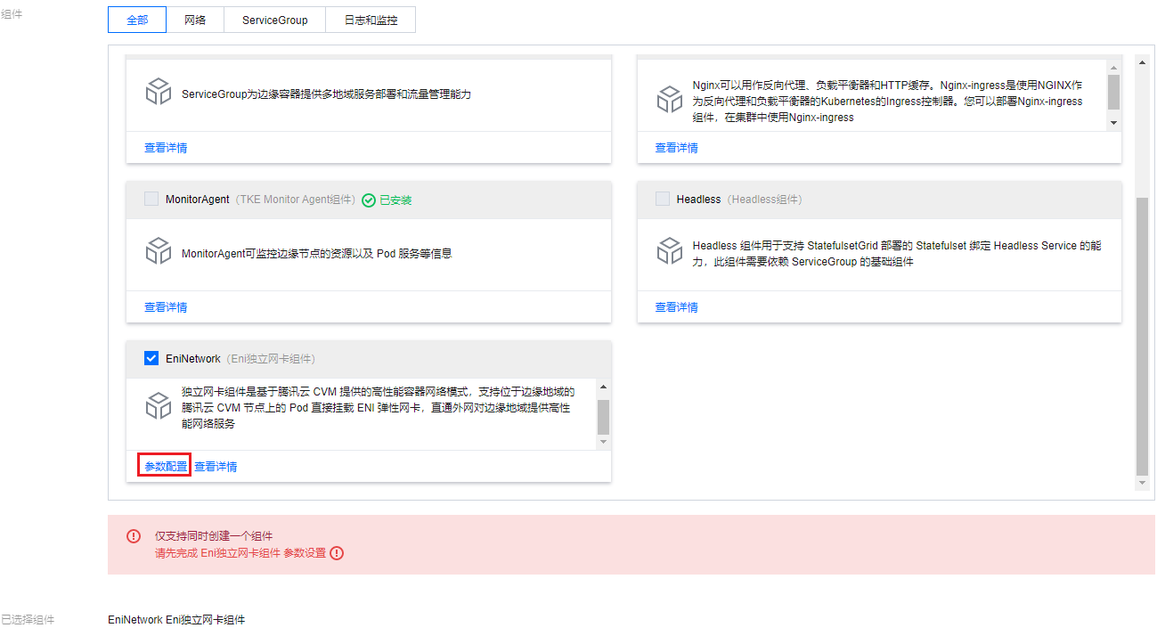This screenshot has width=1157, height=636.
Task: Click scroll-down arrow in EniNetwork description
Action: click(x=603, y=442)
